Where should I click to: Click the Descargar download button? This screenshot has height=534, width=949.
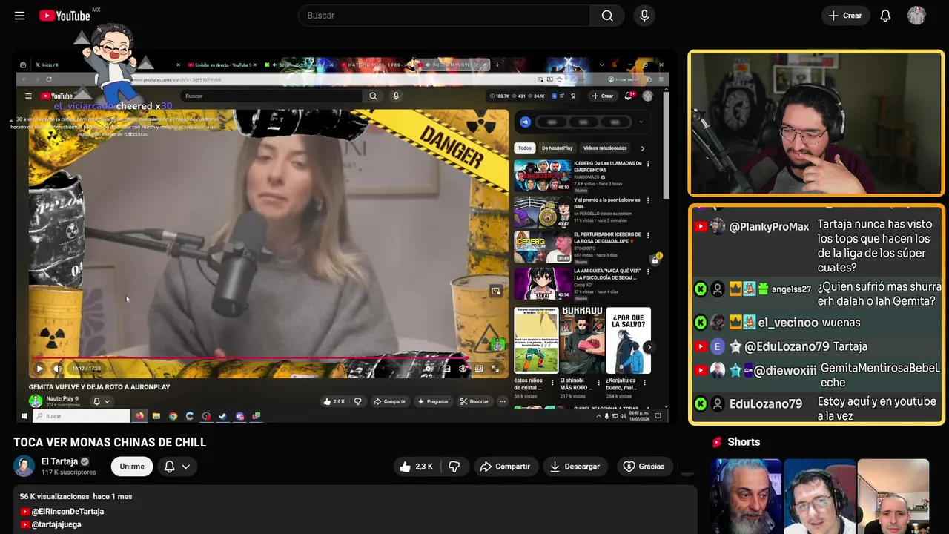click(x=575, y=467)
